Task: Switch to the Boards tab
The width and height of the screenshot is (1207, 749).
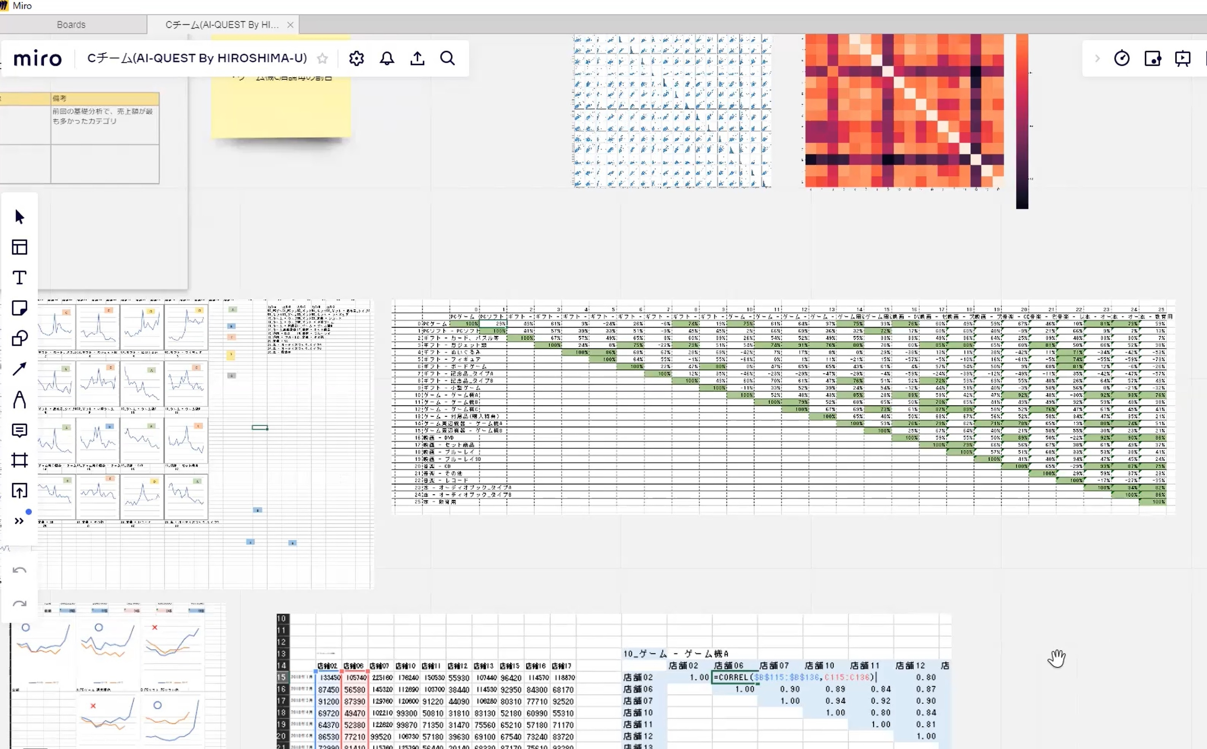Action: (x=71, y=24)
